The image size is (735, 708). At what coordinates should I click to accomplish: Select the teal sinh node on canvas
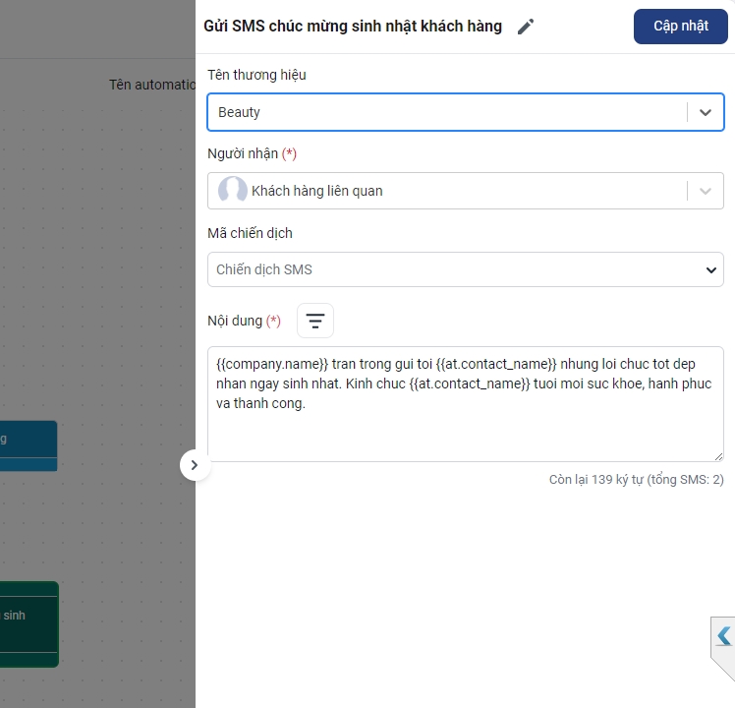28,623
